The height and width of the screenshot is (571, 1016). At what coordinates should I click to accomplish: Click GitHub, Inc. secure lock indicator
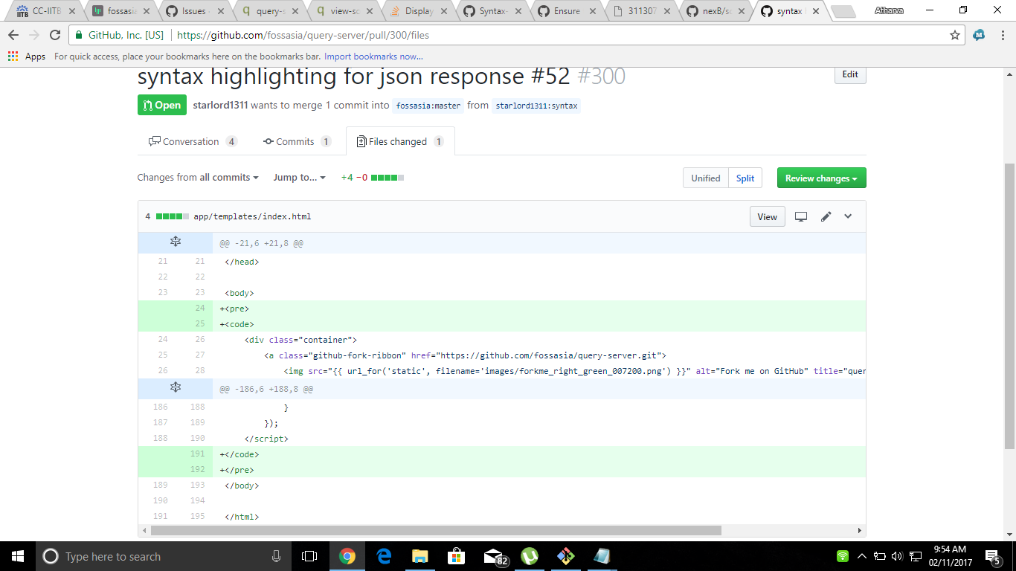119,35
